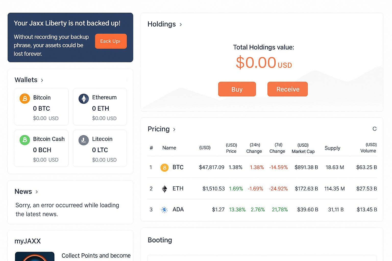The width and height of the screenshot is (392, 261).
Task: Expand the Holdings section chevron
Action: click(181, 24)
